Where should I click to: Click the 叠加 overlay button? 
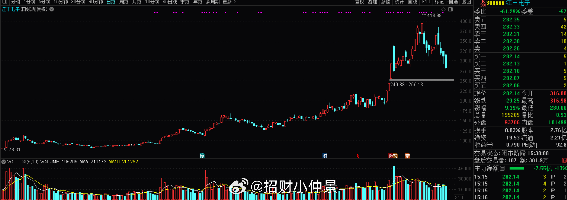tap(373, 2)
